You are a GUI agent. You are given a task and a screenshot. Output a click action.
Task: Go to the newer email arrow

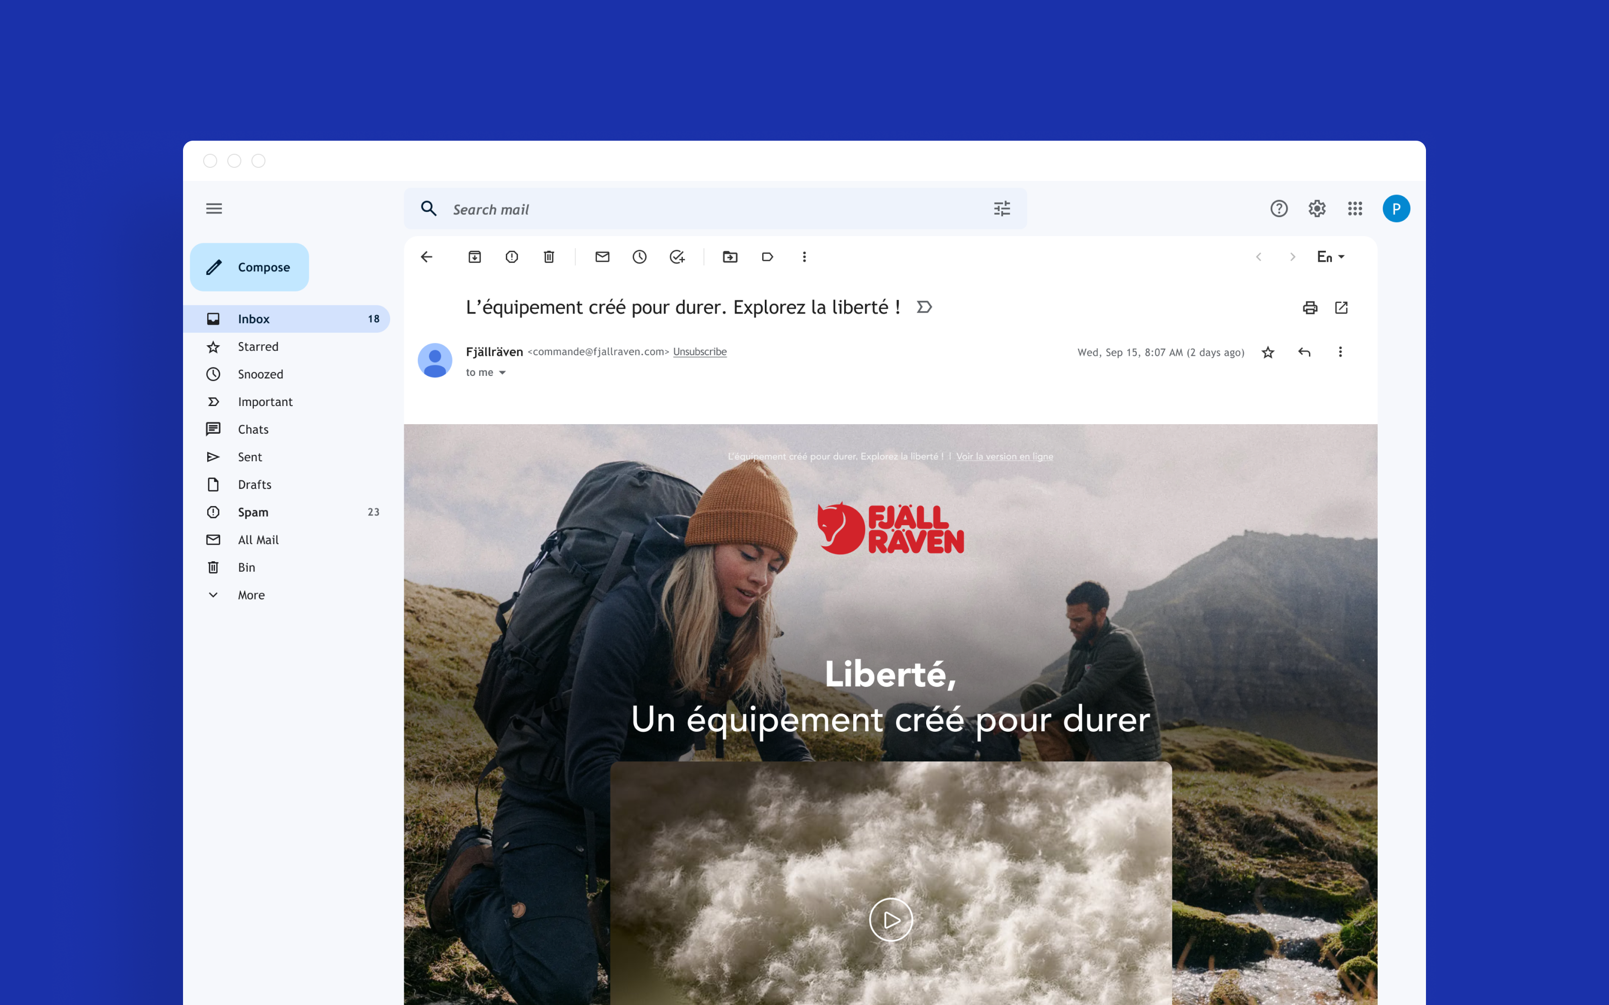click(1259, 257)
